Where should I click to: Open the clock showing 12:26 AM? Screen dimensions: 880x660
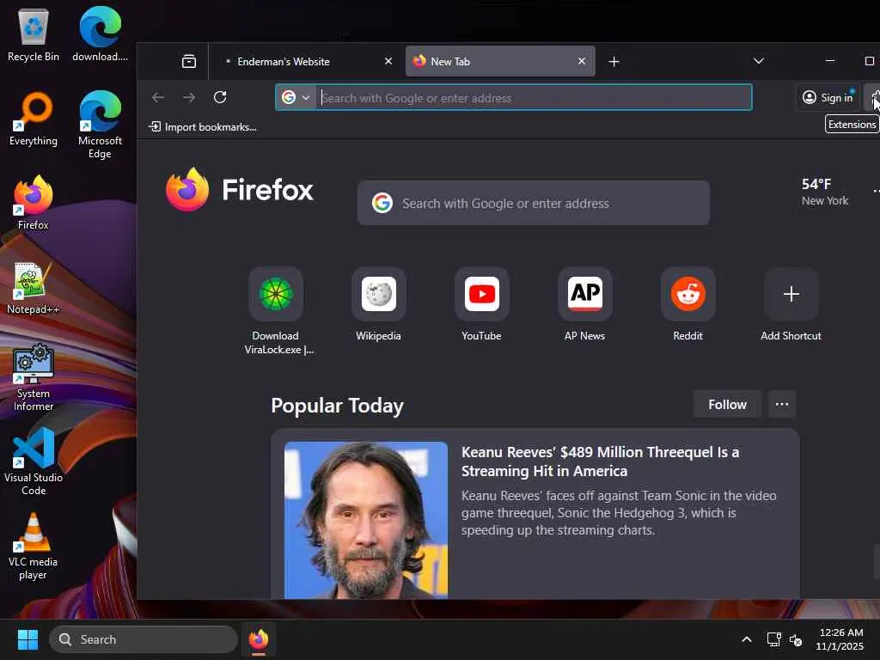tap(840, 639)
